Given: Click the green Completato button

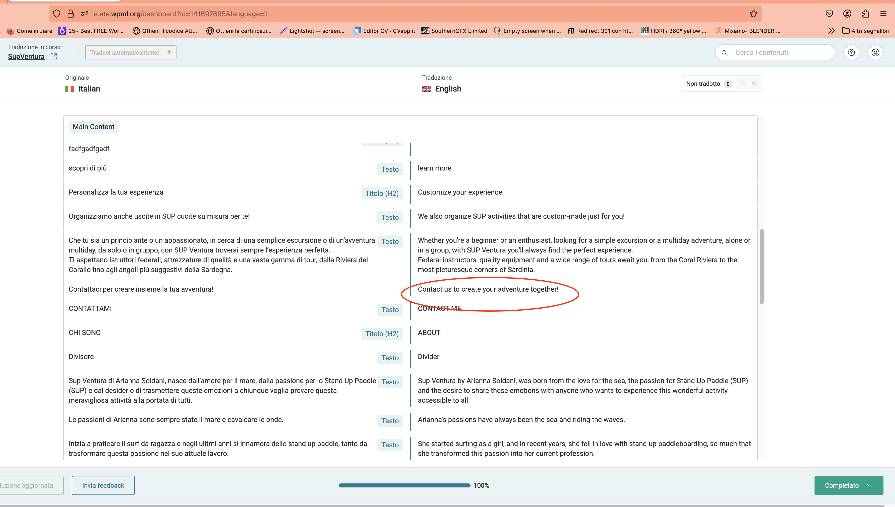Looking at the screenshot, I should [848, 485].
